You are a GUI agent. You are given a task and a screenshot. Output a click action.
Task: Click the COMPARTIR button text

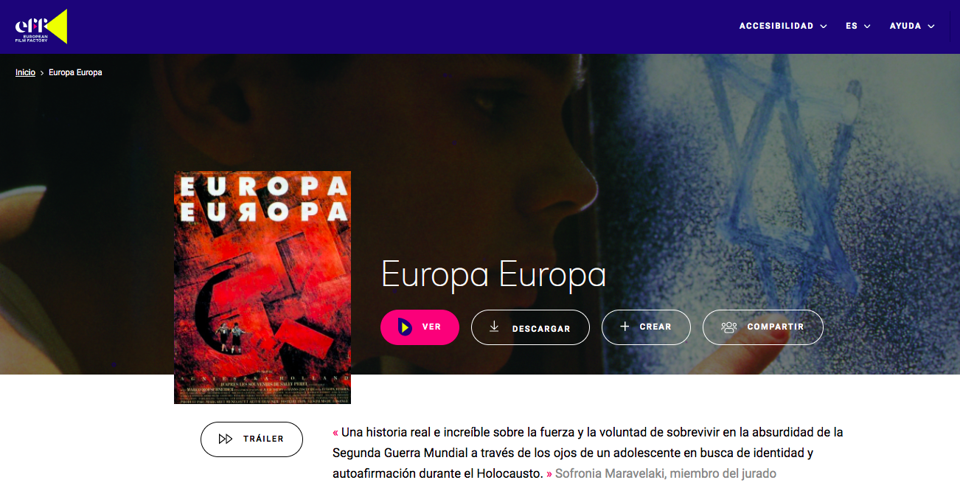pos(776,327)
